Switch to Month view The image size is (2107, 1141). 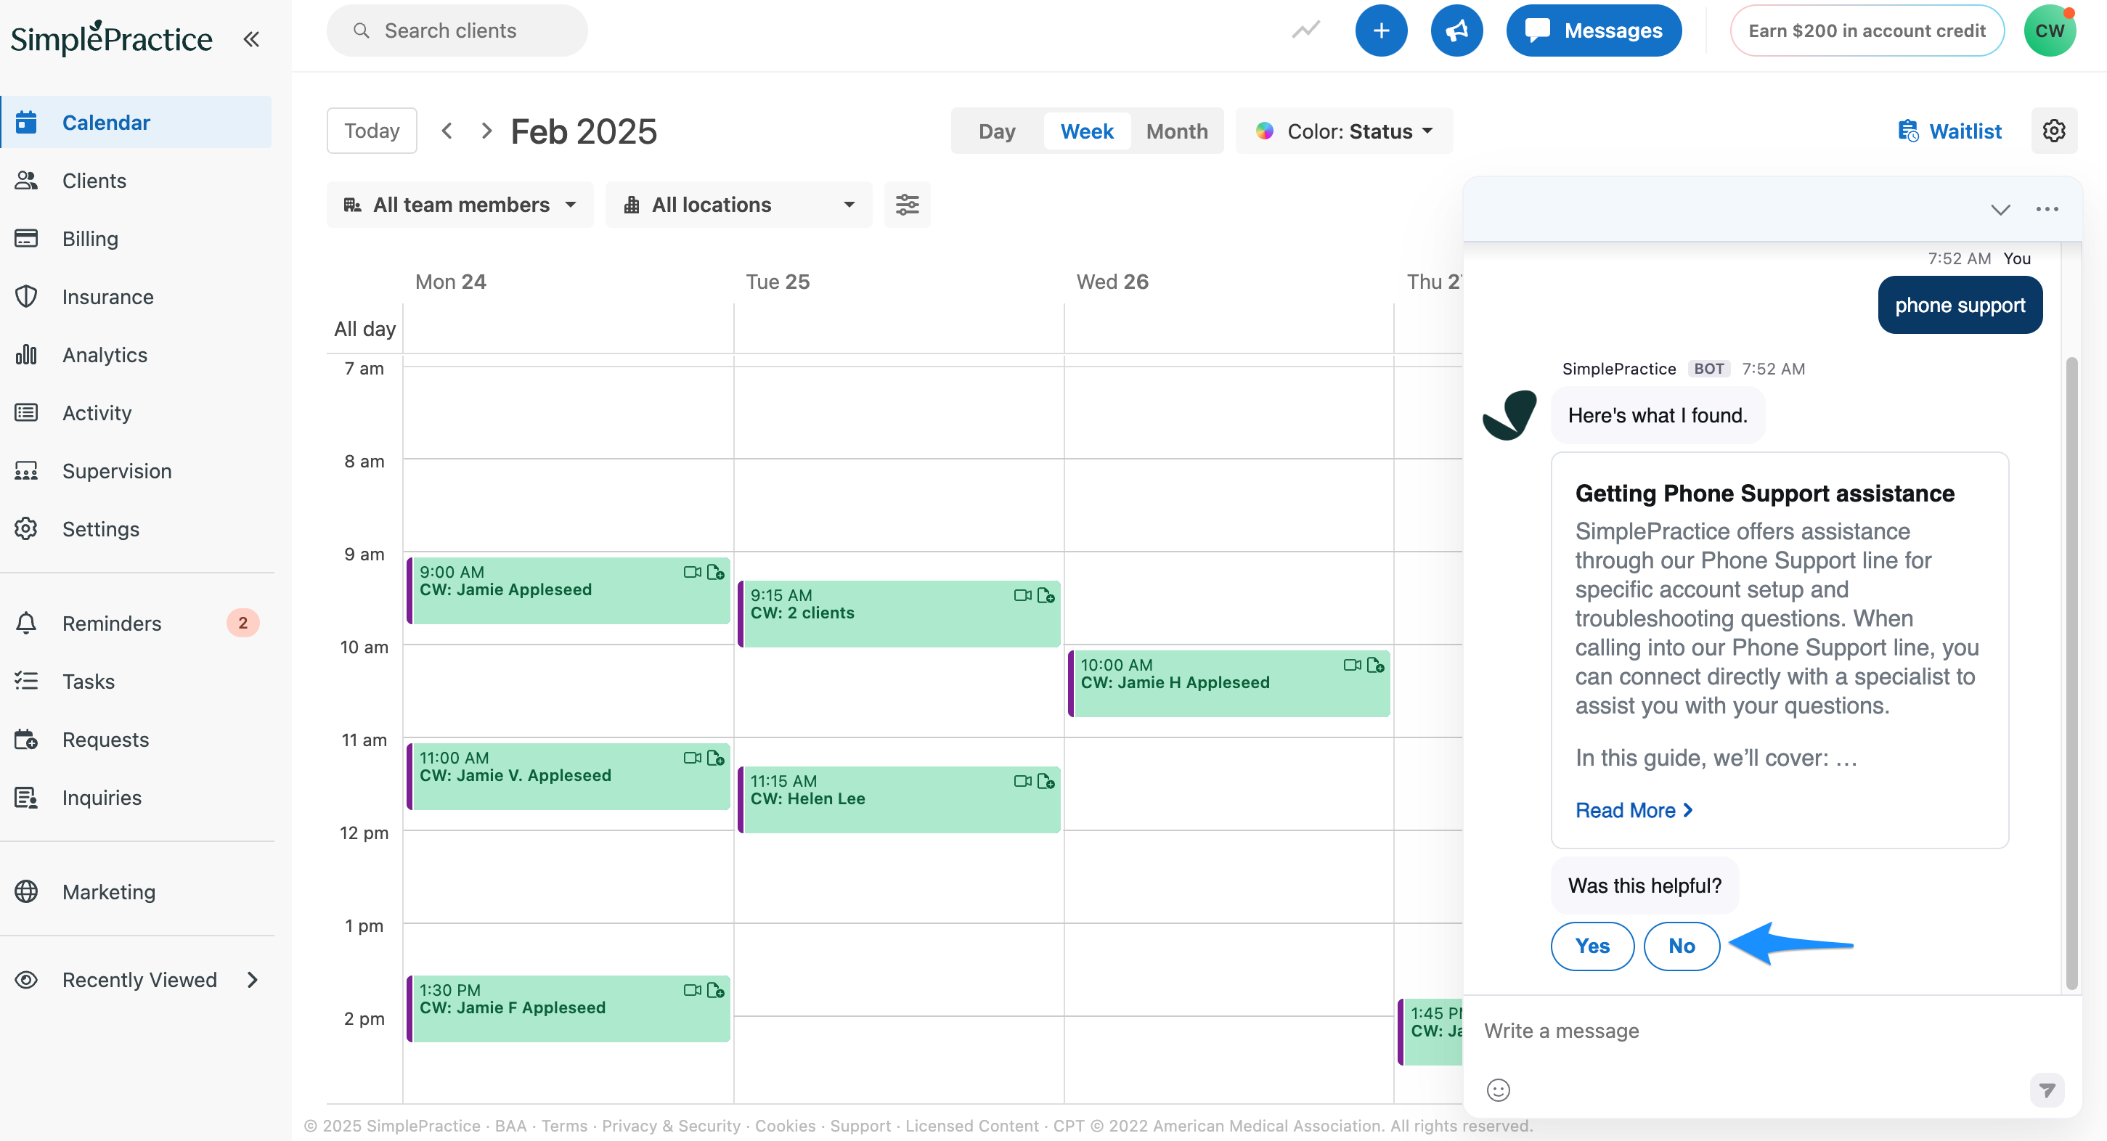pos(1176,131)
